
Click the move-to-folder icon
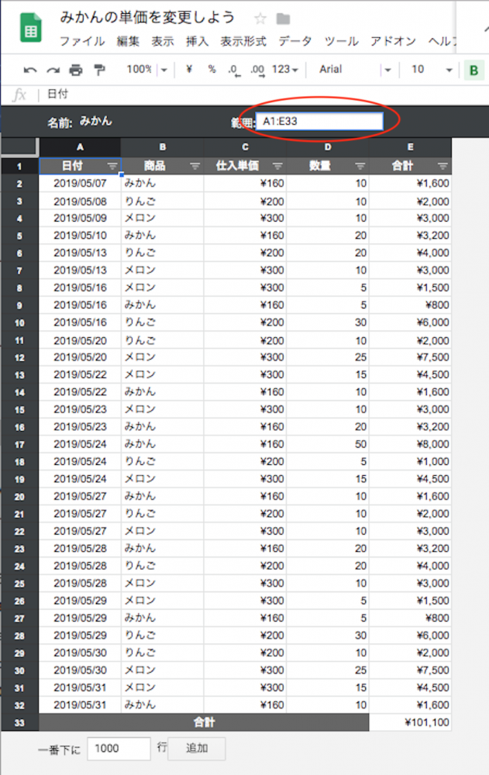(283, 19)
